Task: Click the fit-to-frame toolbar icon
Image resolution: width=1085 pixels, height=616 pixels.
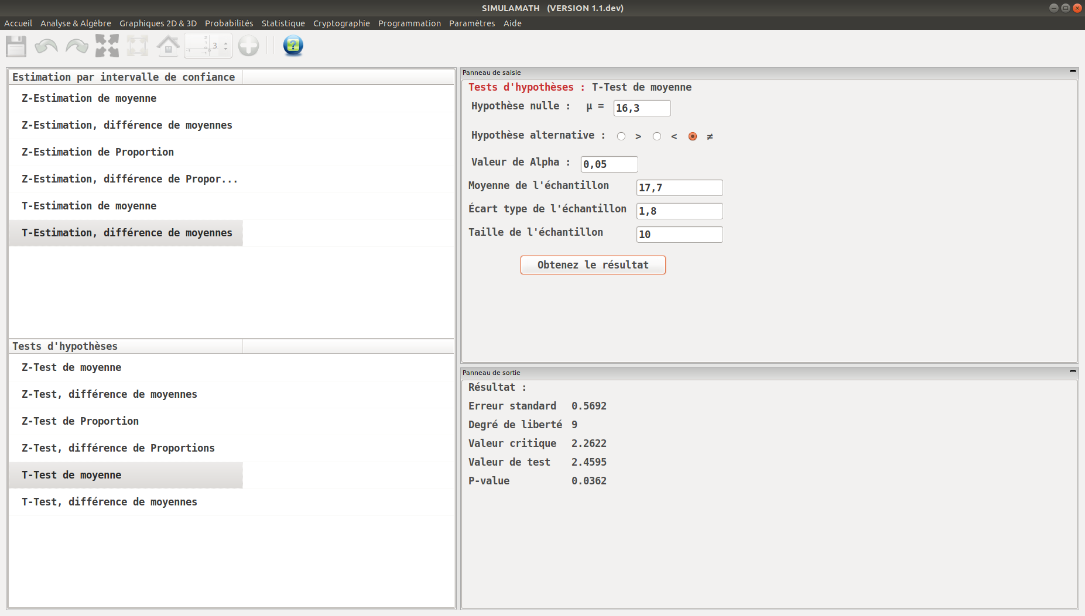Action: 138,46
